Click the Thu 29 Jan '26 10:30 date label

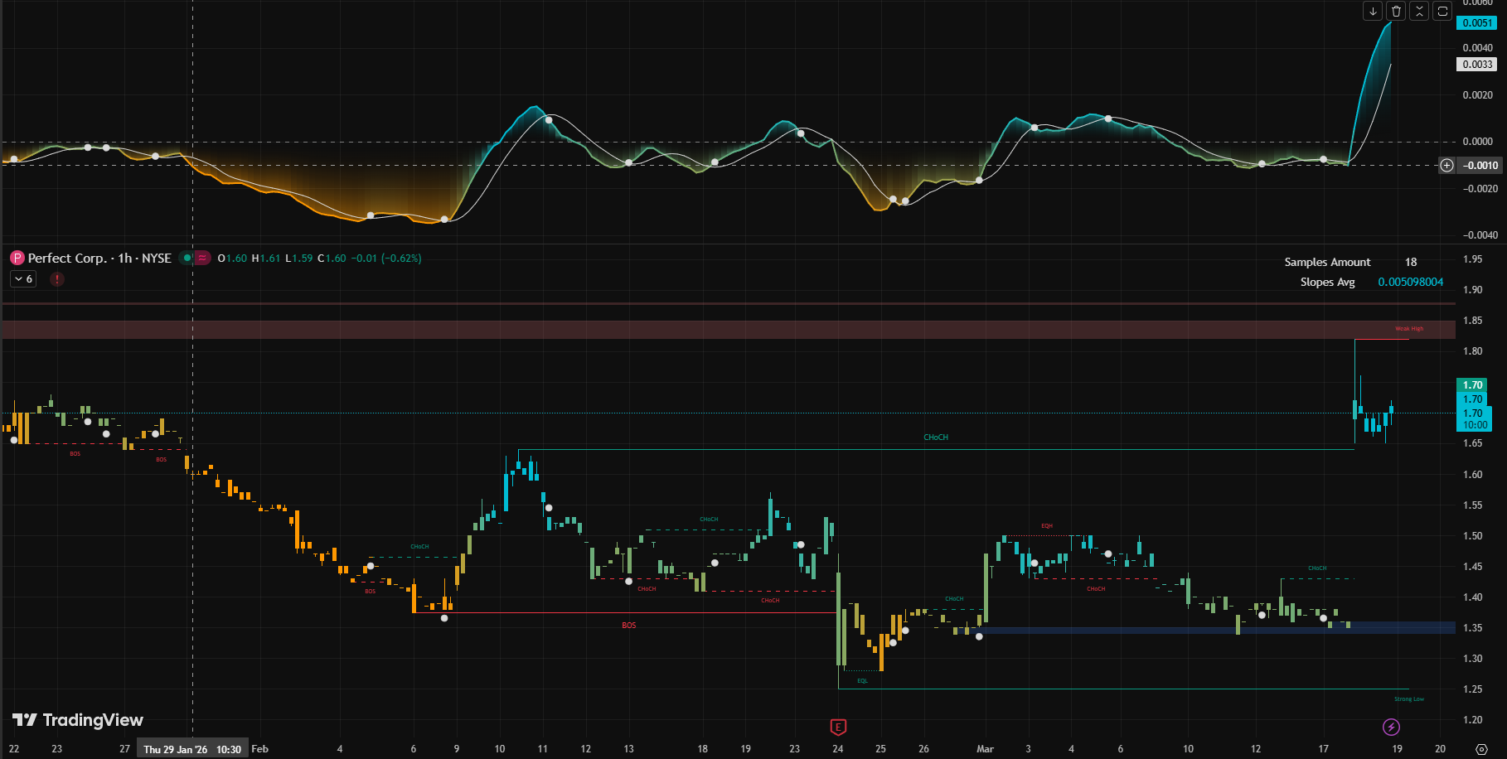(192, 749)
